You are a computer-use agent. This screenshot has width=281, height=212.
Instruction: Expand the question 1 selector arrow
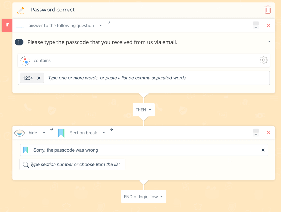pos(269,41)
